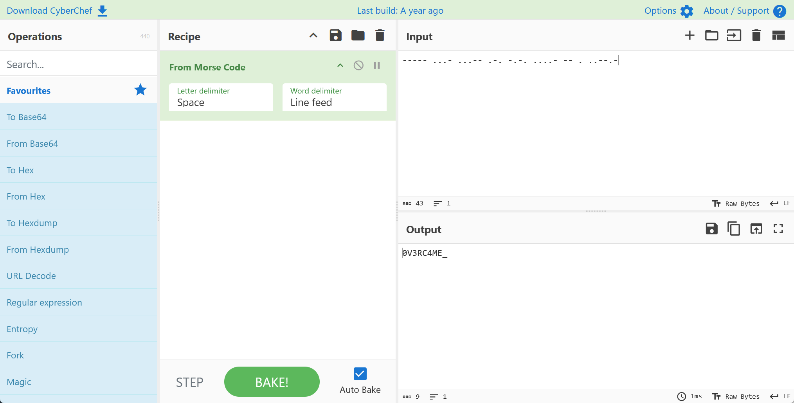Open the Letter delimiter dropdown
The image size is (794, 403).
point(221,97)
